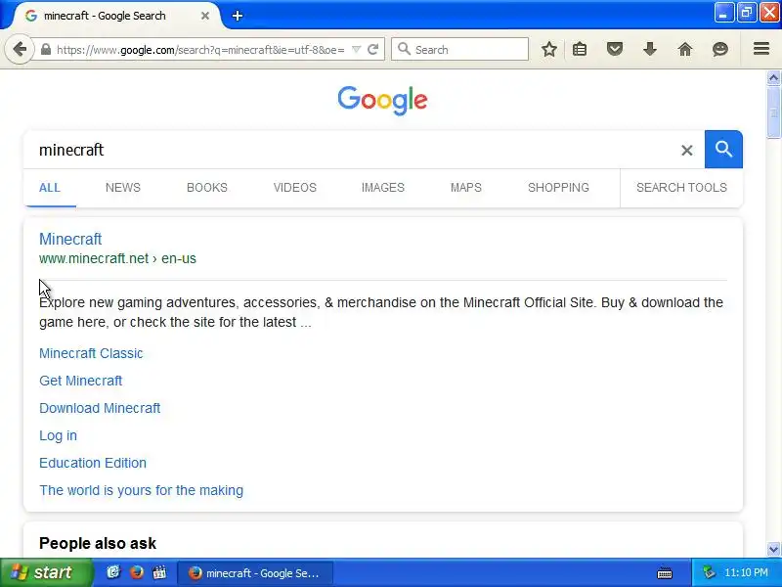Click the People also ask heading
This screenshot has width=782, height=587.
[x=98, y=543]
